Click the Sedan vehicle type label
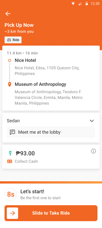 [13, 121]
